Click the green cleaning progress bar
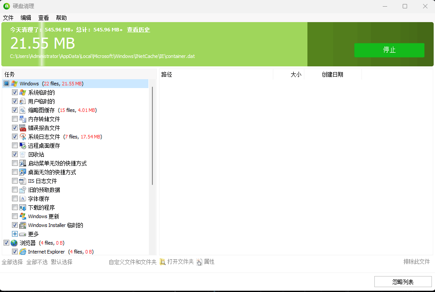435x292 pixels. click(x=155, y=44)
